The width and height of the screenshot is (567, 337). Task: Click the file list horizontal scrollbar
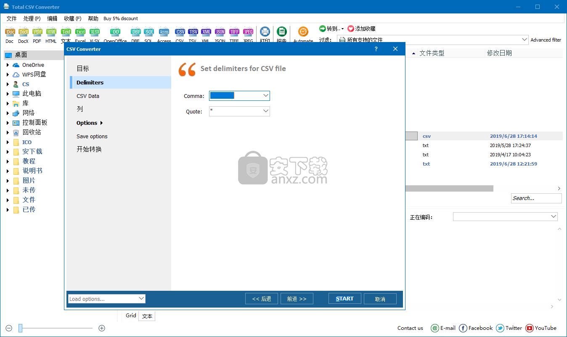pos(449,189)
